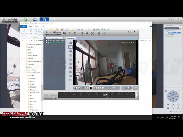
Task: Click PTZ zoom in magnifier icon
Action: pyautogui.click(x=168, y=104)
